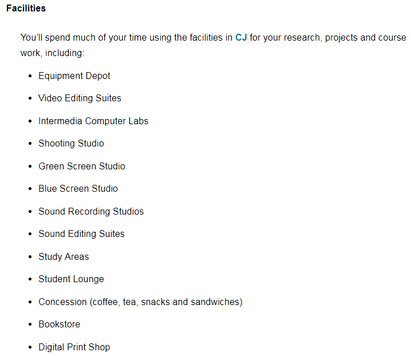This screenshot has height=356, width=411.
Task: Select Study Areas in the list
Action: [64, 256]
